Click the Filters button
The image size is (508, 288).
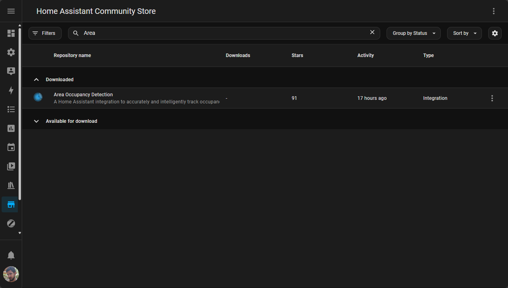(45, 33)
